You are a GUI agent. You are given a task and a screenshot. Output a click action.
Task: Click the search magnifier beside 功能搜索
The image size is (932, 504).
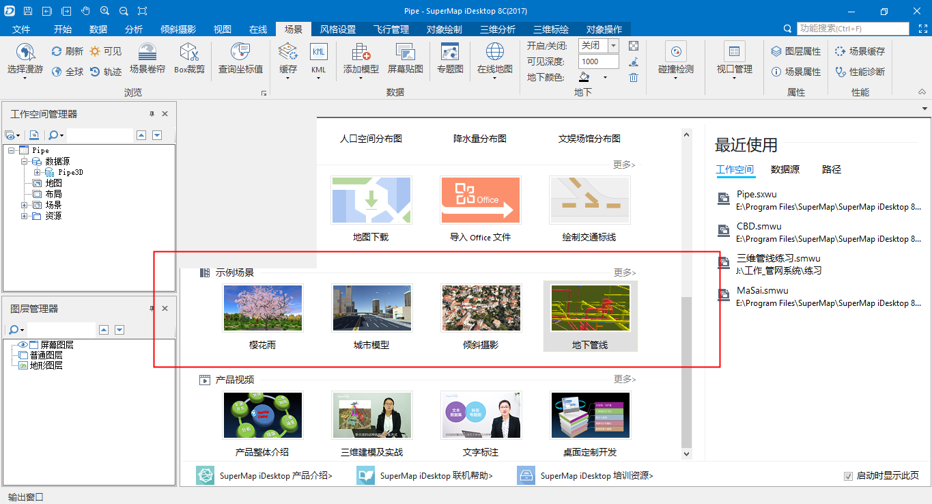point(789,29)
